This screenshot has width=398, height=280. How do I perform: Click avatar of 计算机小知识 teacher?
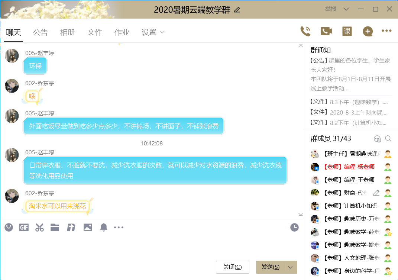(315, 206)
